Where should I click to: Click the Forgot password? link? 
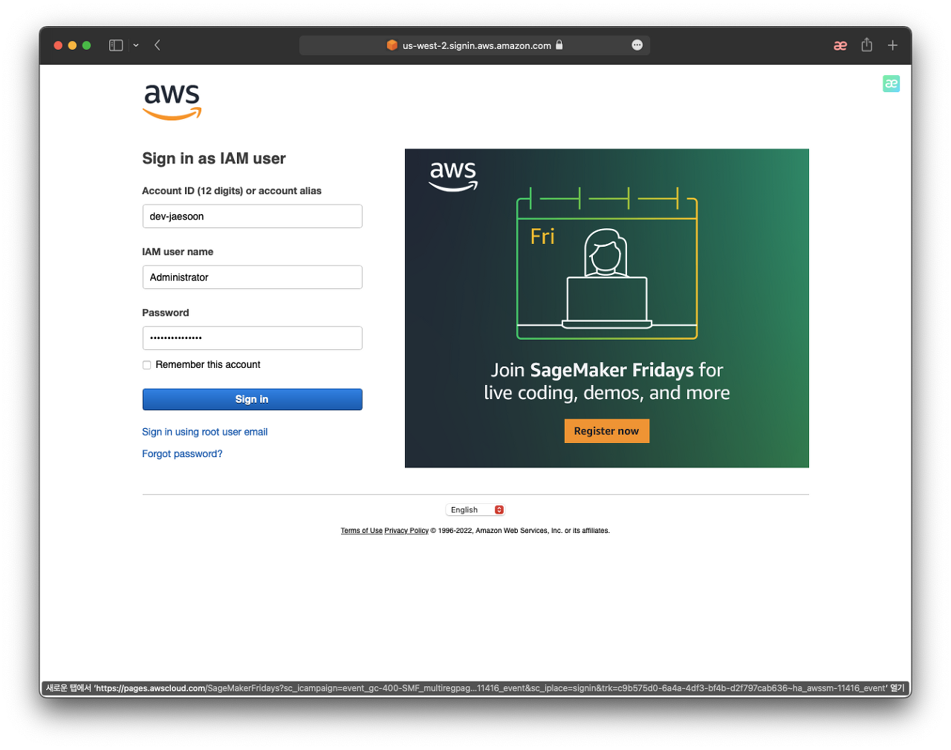[x=182, y=454]
